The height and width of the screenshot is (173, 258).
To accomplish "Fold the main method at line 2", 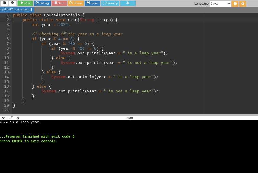I will pyautogui.click(x=10, y=20).
